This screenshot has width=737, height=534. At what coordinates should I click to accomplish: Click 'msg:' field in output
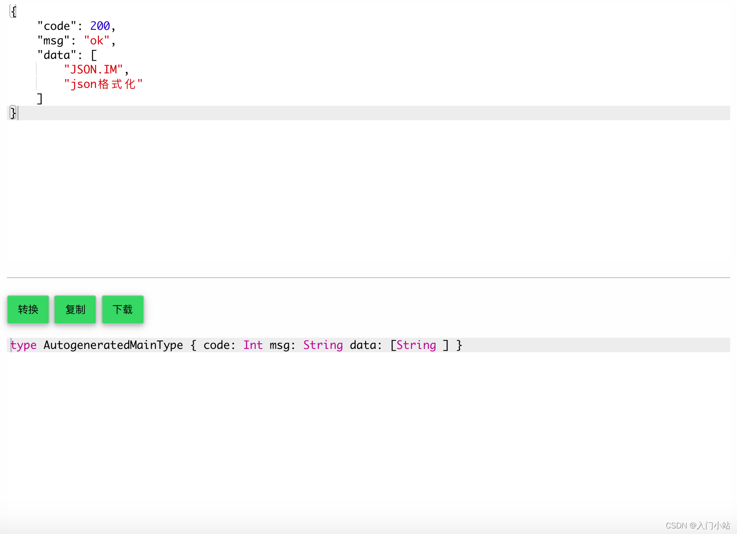point(283,345)
